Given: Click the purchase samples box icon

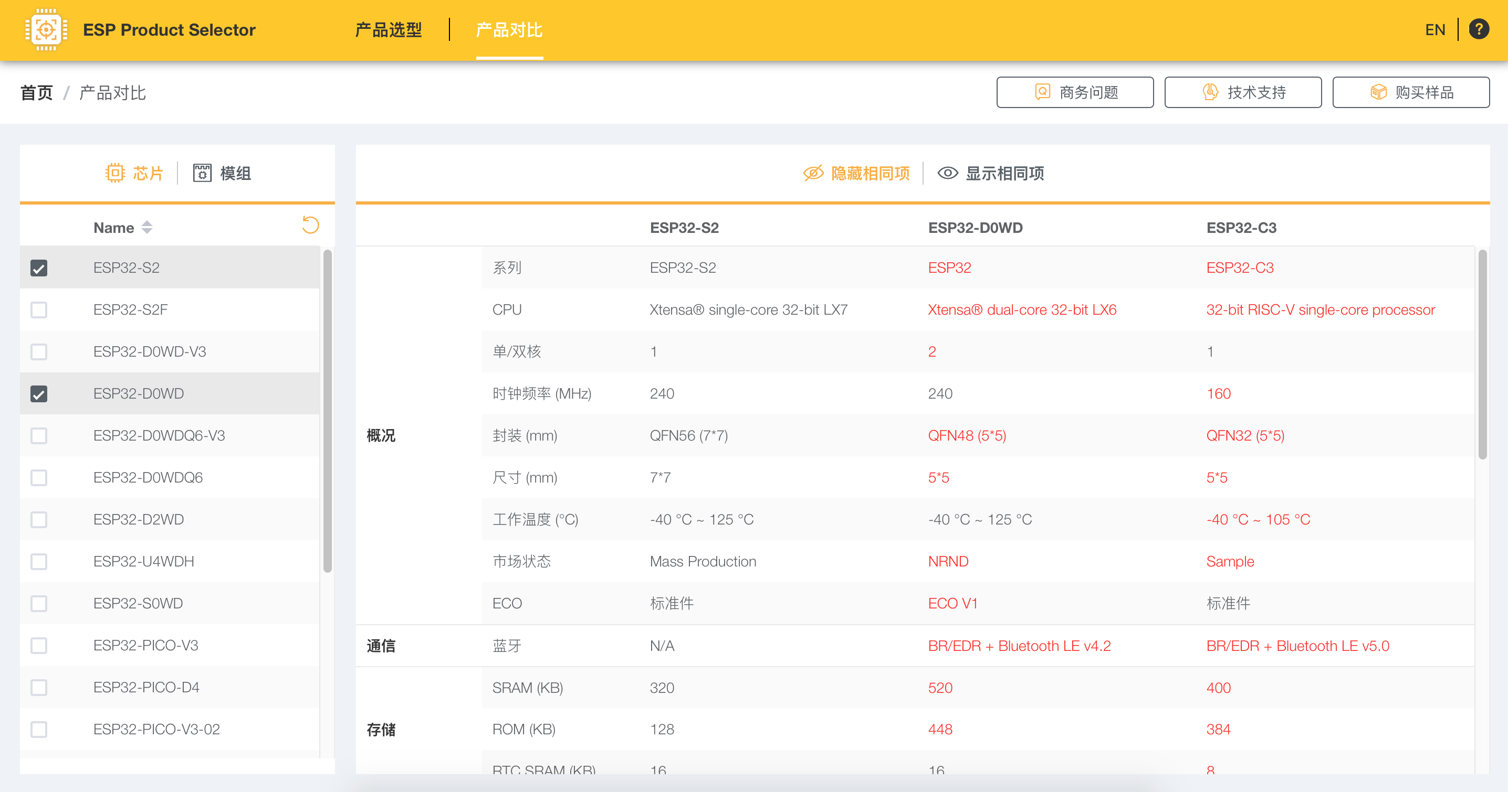Looking at the screenshot, I should [1378, 92].
